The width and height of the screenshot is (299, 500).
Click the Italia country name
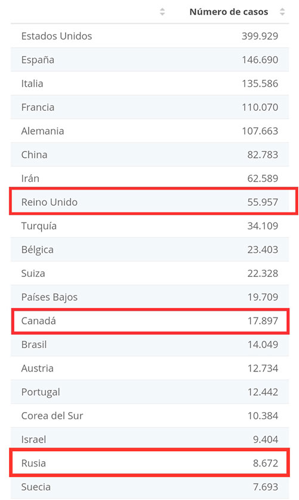(32, 84)
